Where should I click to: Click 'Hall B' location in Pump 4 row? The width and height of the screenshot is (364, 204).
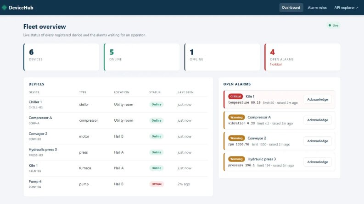click(118, 184)
